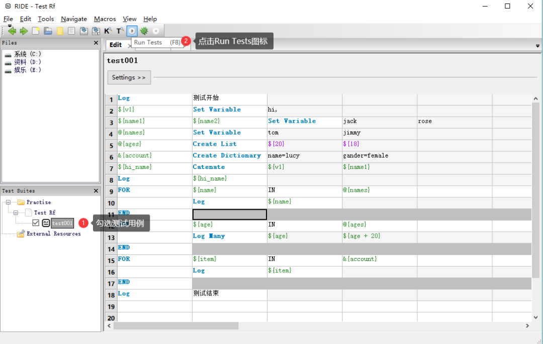This screenshot has height=344, width=543.
Task: Open external file toolbar icon
Action: (x=71, y=31)
